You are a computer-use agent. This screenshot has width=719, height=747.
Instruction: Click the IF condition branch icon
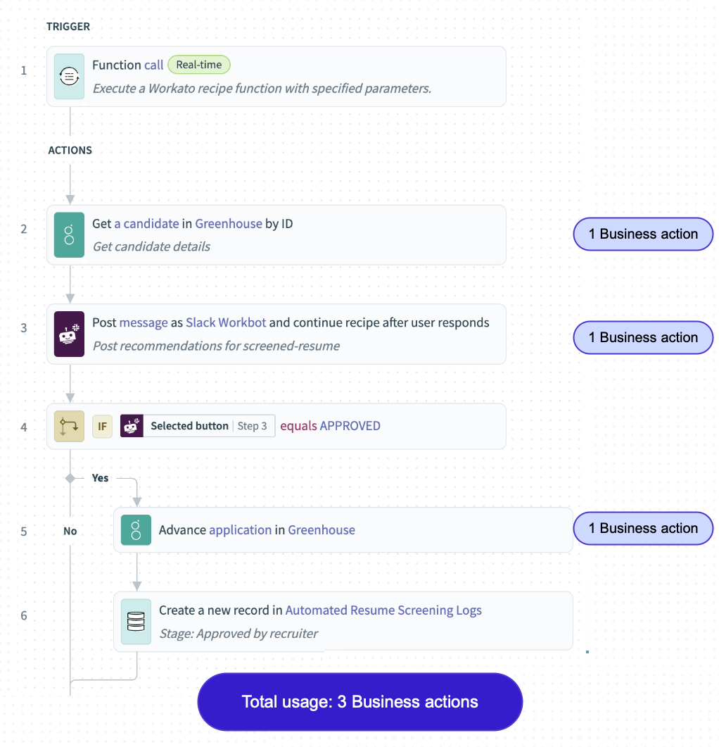pyautogui.click(x=69, y=426)
